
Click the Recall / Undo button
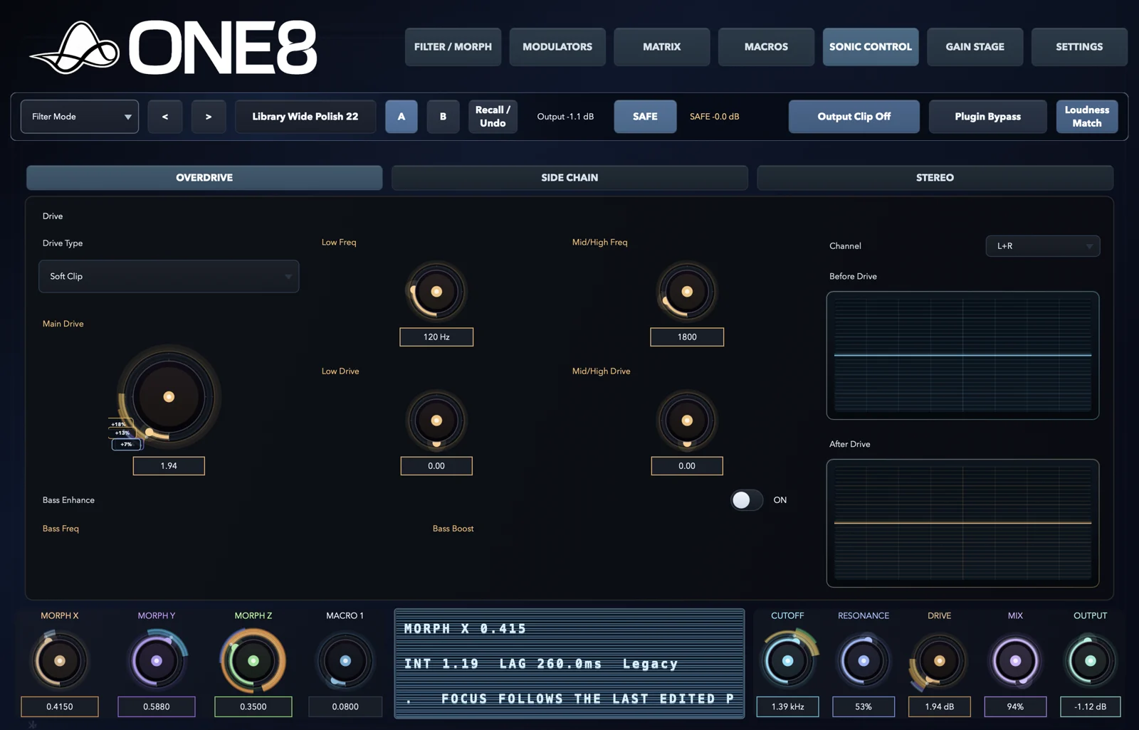tap(493, 117)
